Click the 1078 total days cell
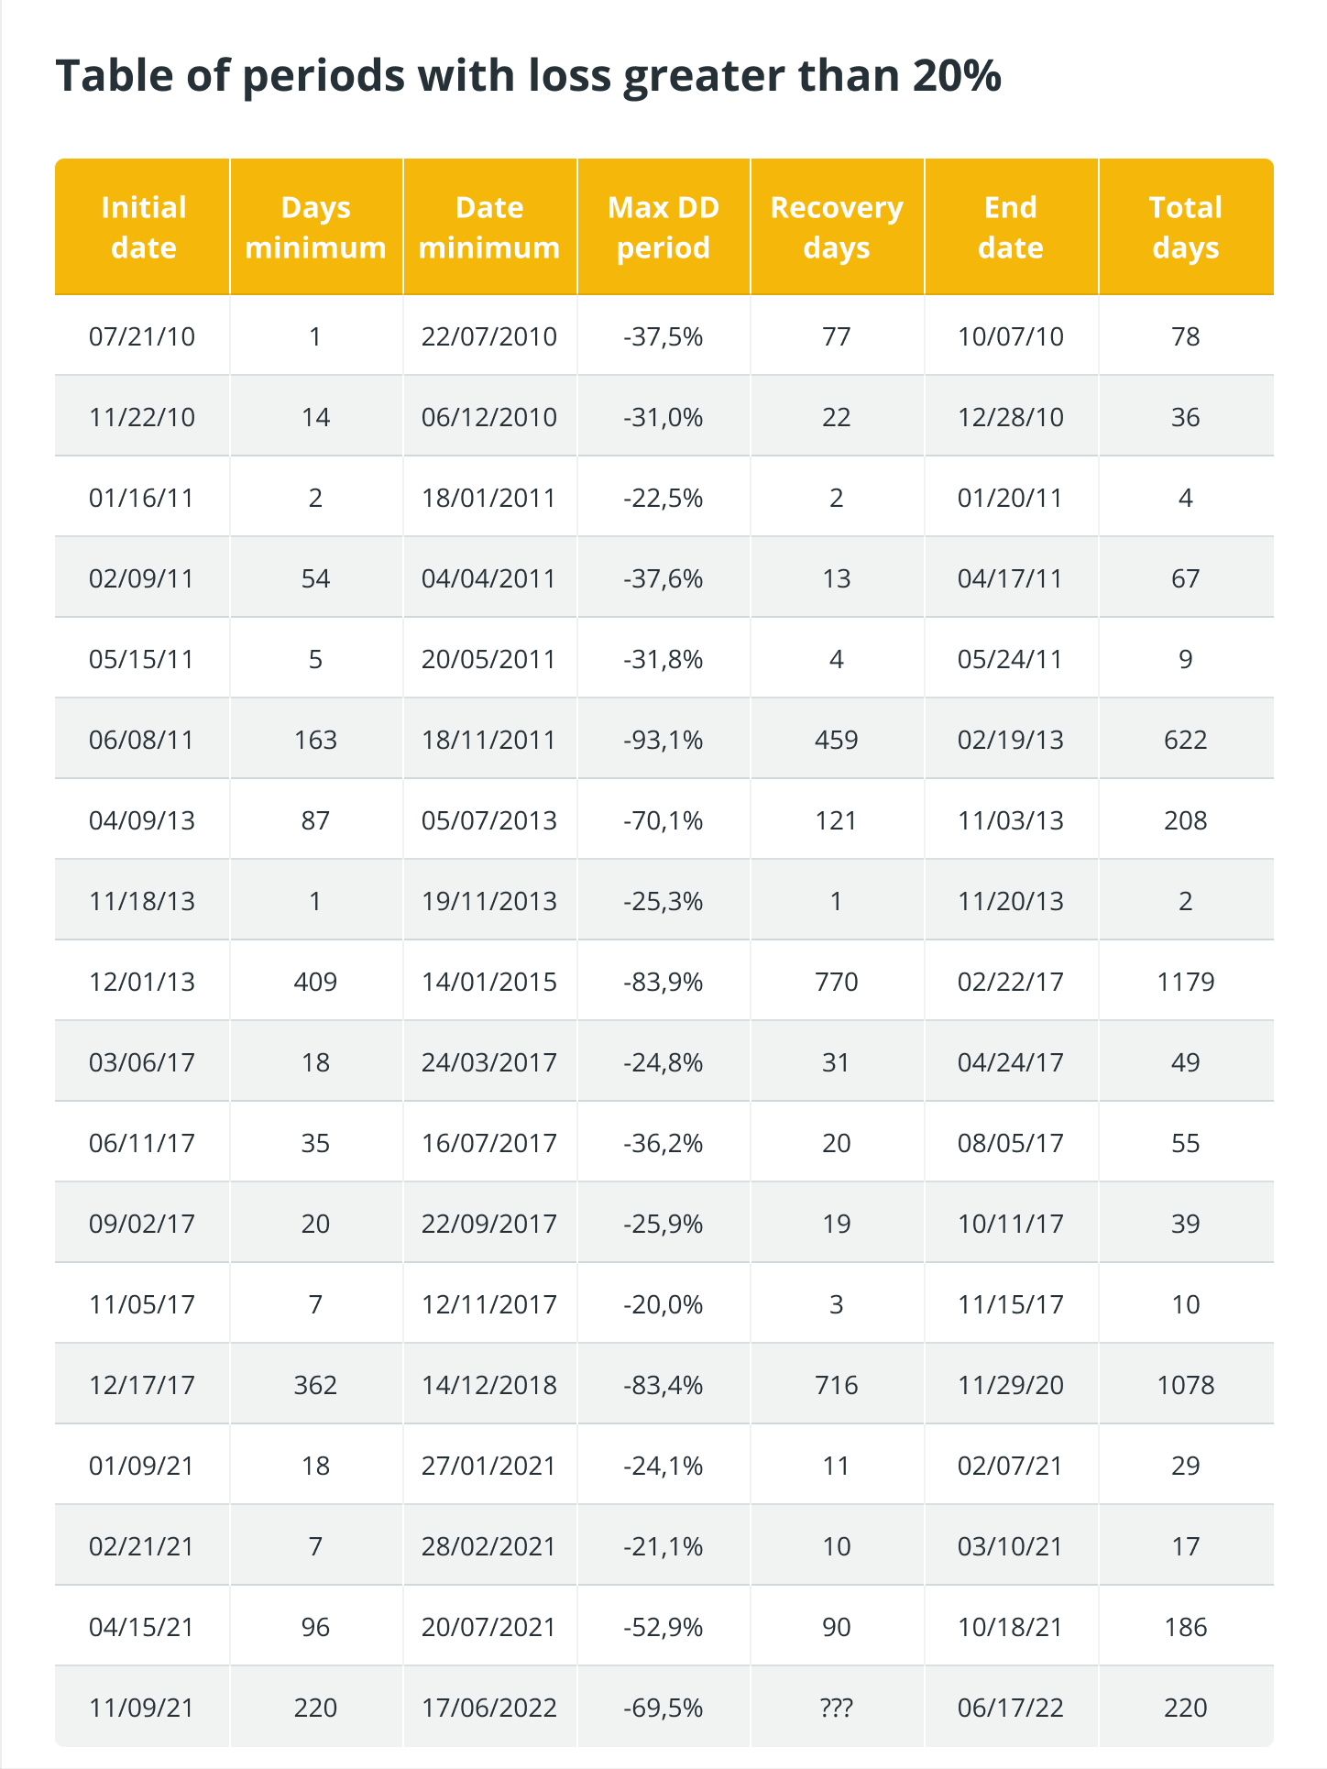 pos(1185,1385)
